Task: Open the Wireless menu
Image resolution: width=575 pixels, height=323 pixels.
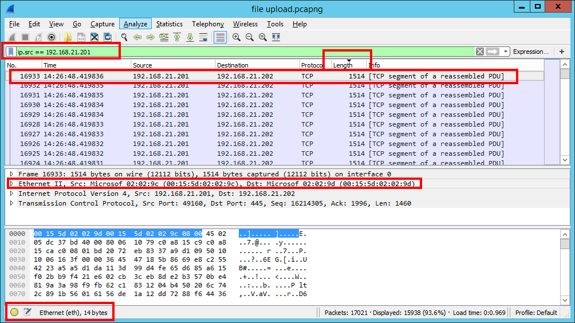Action: coord(245,24)
